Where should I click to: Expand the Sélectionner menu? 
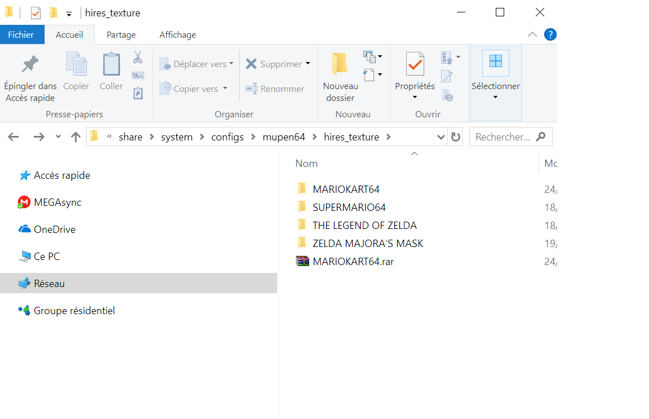[495, 83]
